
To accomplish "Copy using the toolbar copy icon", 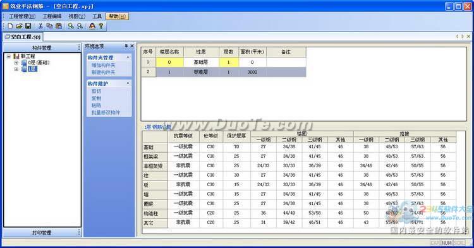I will pyautogui.click(x=49, y=26).
